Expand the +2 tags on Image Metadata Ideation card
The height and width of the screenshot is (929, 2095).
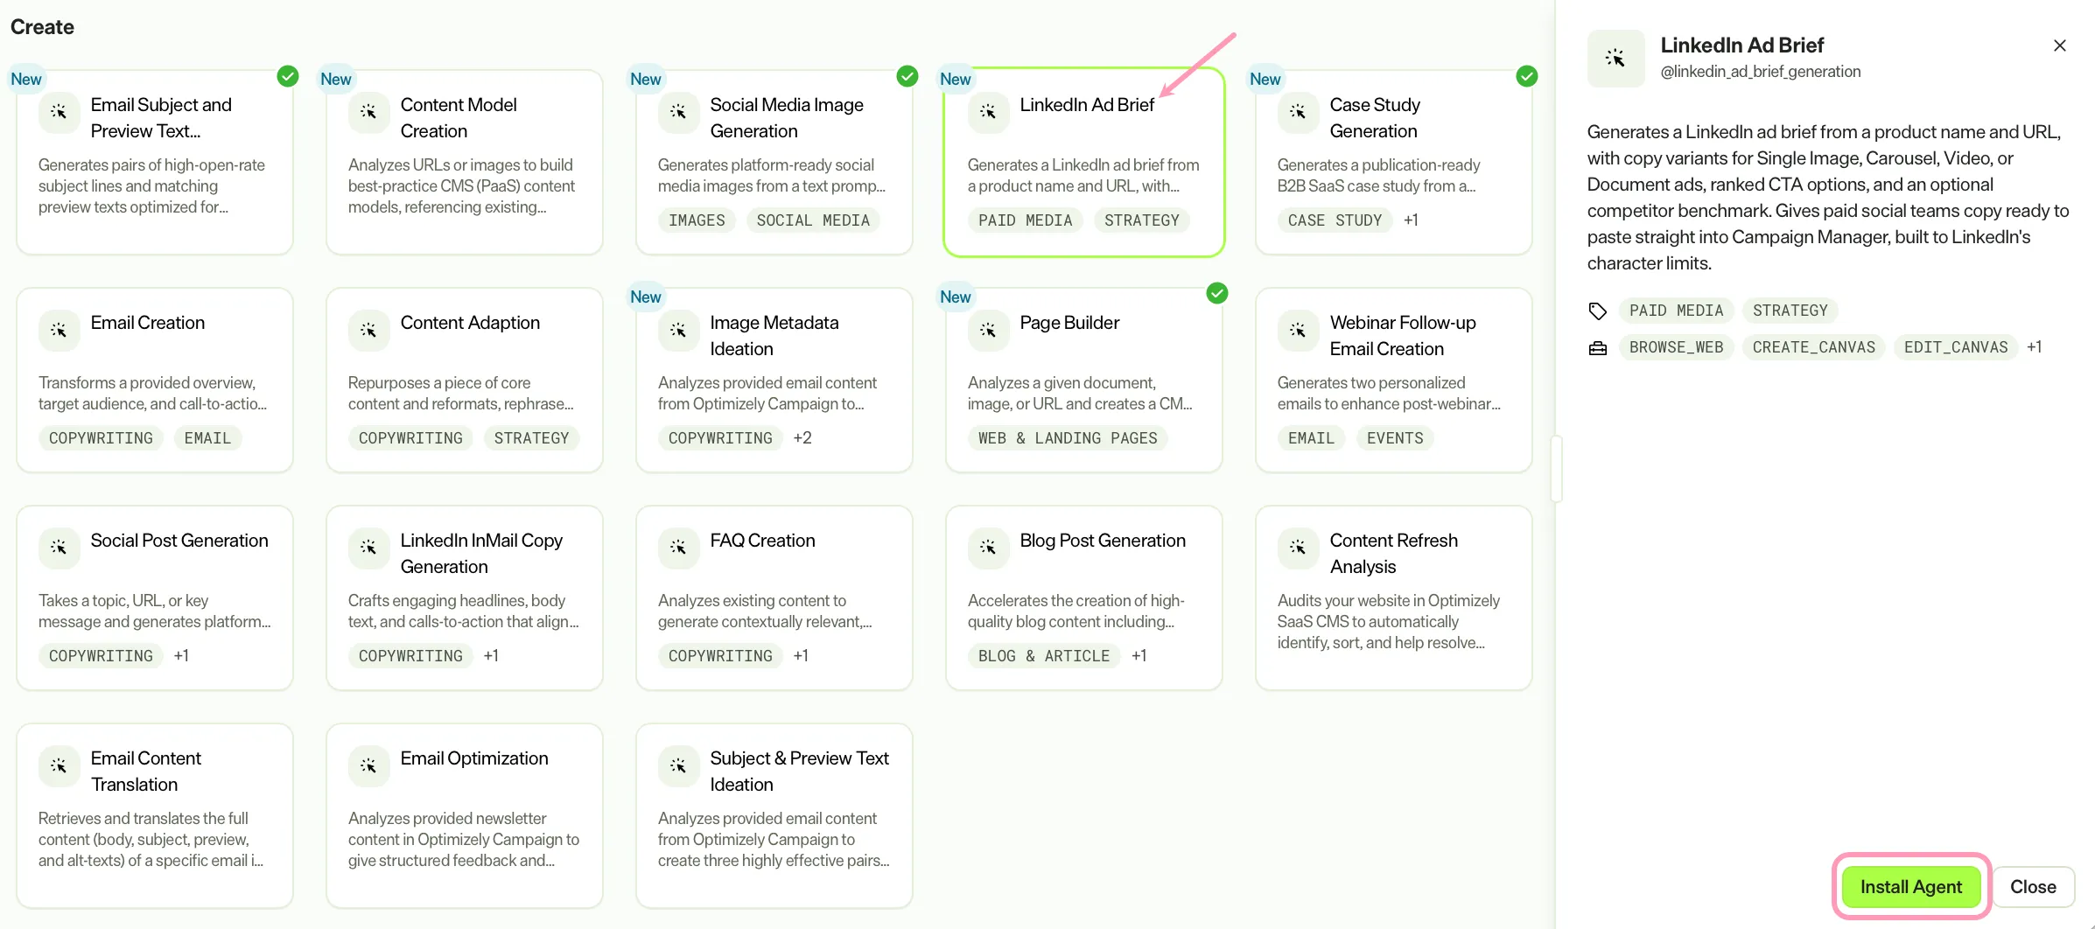(802, 438)
